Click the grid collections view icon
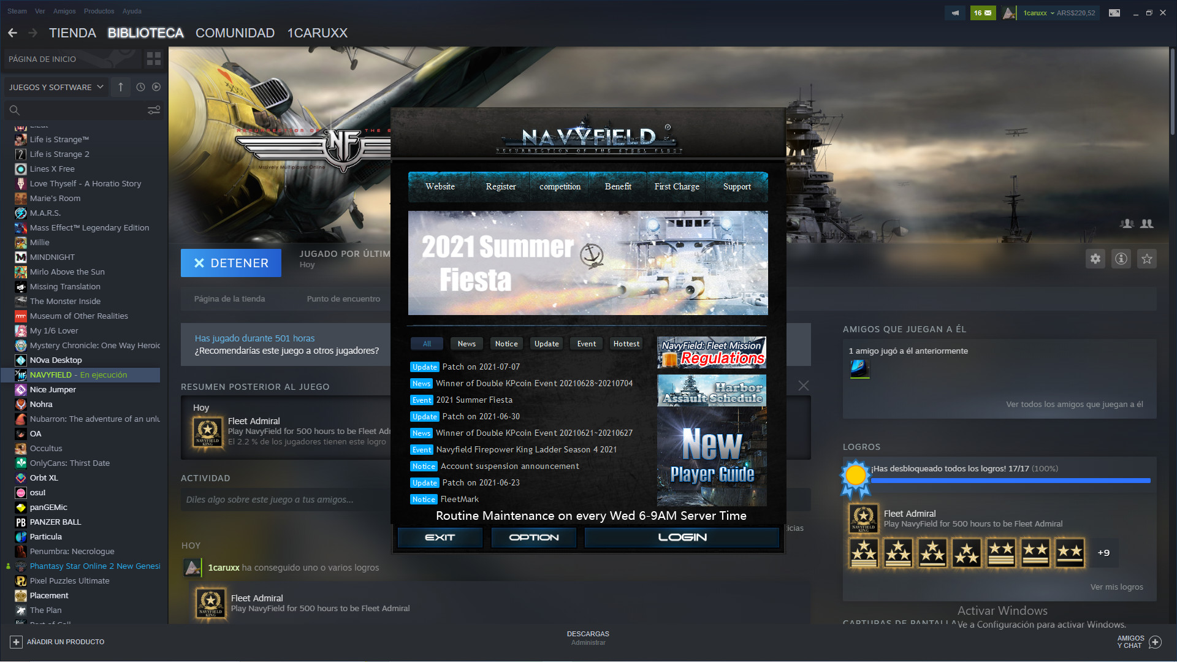This screenshot has width=1177, height=662. coord(154,59)
